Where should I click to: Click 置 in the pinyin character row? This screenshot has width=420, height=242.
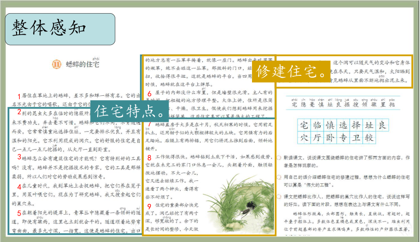click(383, 105)
